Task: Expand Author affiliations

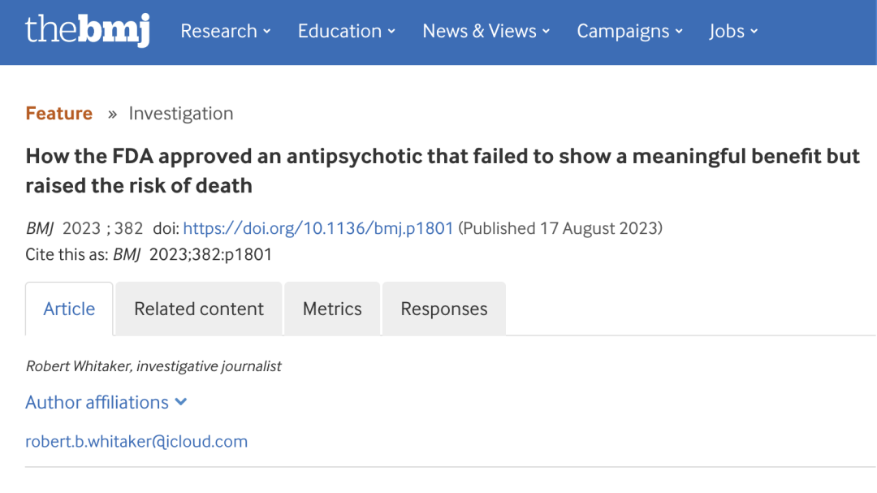Action: pos(106,402)
